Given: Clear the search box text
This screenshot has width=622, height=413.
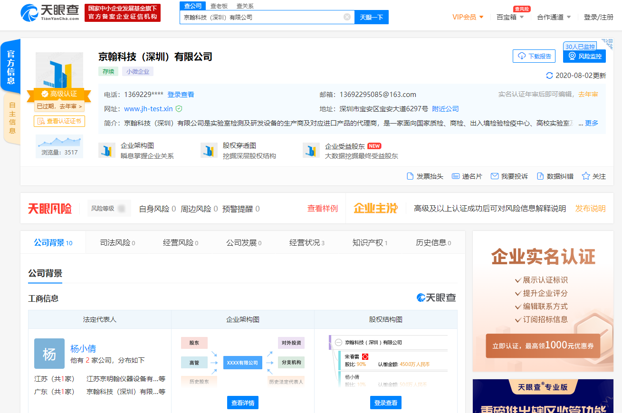Looking at the screenshot, I should (x=347, y=17).
